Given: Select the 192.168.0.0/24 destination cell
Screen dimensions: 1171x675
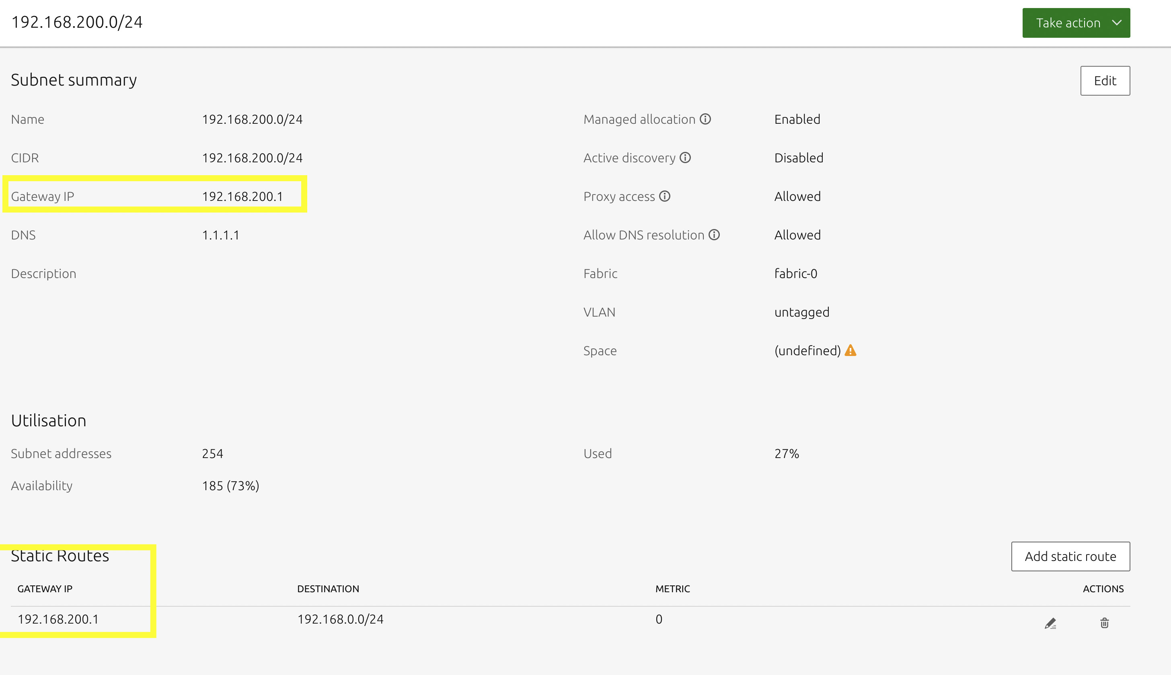Looking at the screenshot, I should click(x=340, y=620).
